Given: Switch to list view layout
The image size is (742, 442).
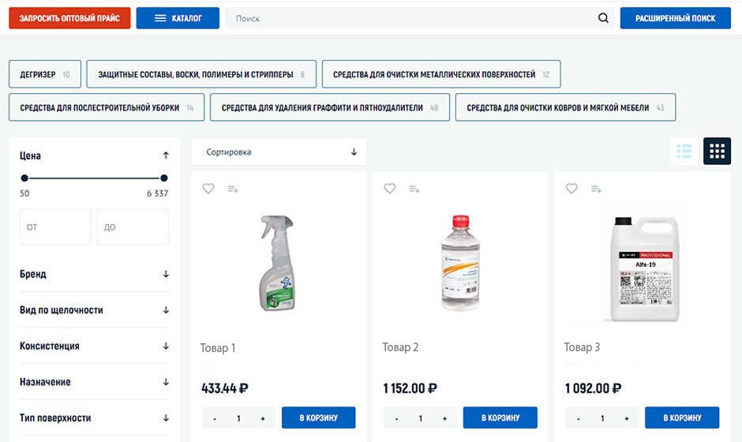Looking at the screenshot, I should pyautogui.click(x=684, y=151).
